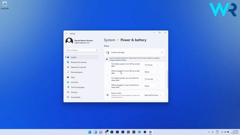Screen dimensions: 240x135
Task: Go back with the Settings back arrow
Action: 66,33
